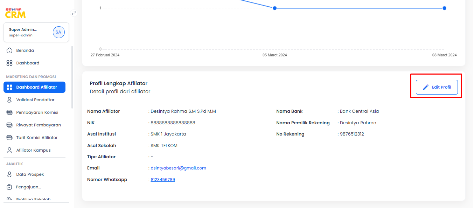Click the Pengajuan clipboard icon
474x208 pixels.
[x=10, y=187]
